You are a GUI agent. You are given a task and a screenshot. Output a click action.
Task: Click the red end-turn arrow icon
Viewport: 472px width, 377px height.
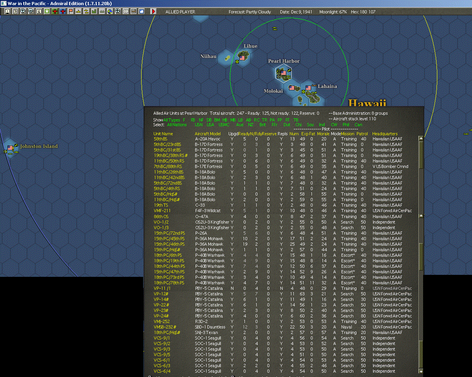[x=153, y=11]
